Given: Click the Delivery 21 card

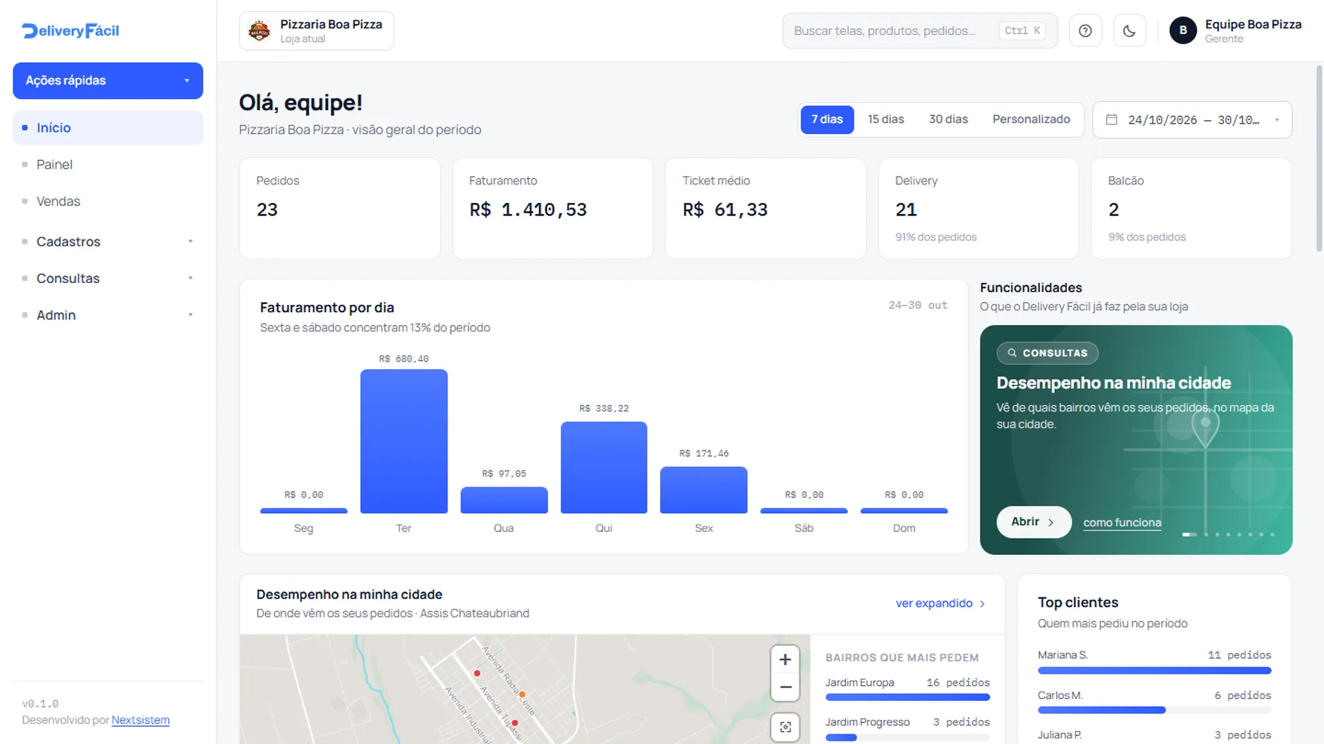Looking at the screenshot, I should point(978,208).
